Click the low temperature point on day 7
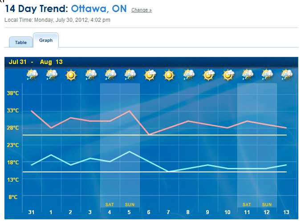Screen dimensions: 301x223 (x=168, y=171)
